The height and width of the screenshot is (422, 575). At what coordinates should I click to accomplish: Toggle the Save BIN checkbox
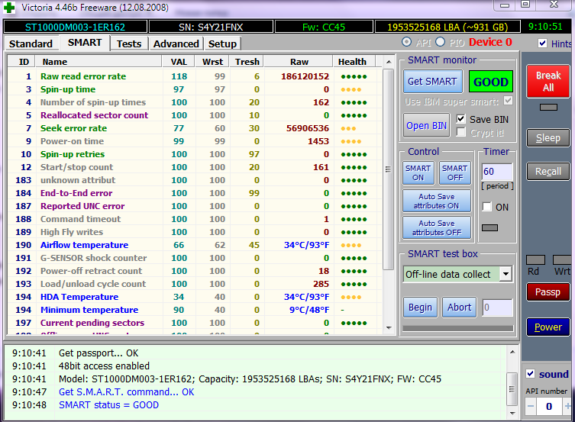click(x=460, y=119)
